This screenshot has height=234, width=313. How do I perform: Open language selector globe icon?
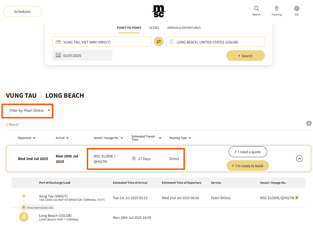(297, 9)
